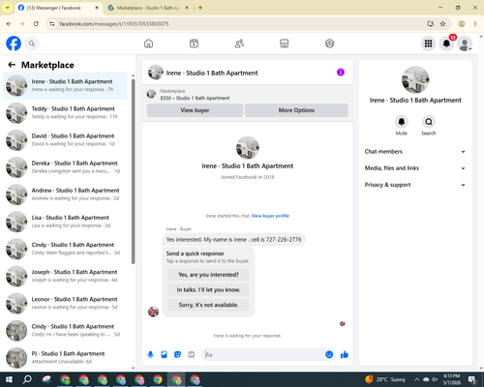Viewport: 484px width, 387px height.
Task: Expand Chat members section
Action: pyautogui.click(x=415, y=152)
